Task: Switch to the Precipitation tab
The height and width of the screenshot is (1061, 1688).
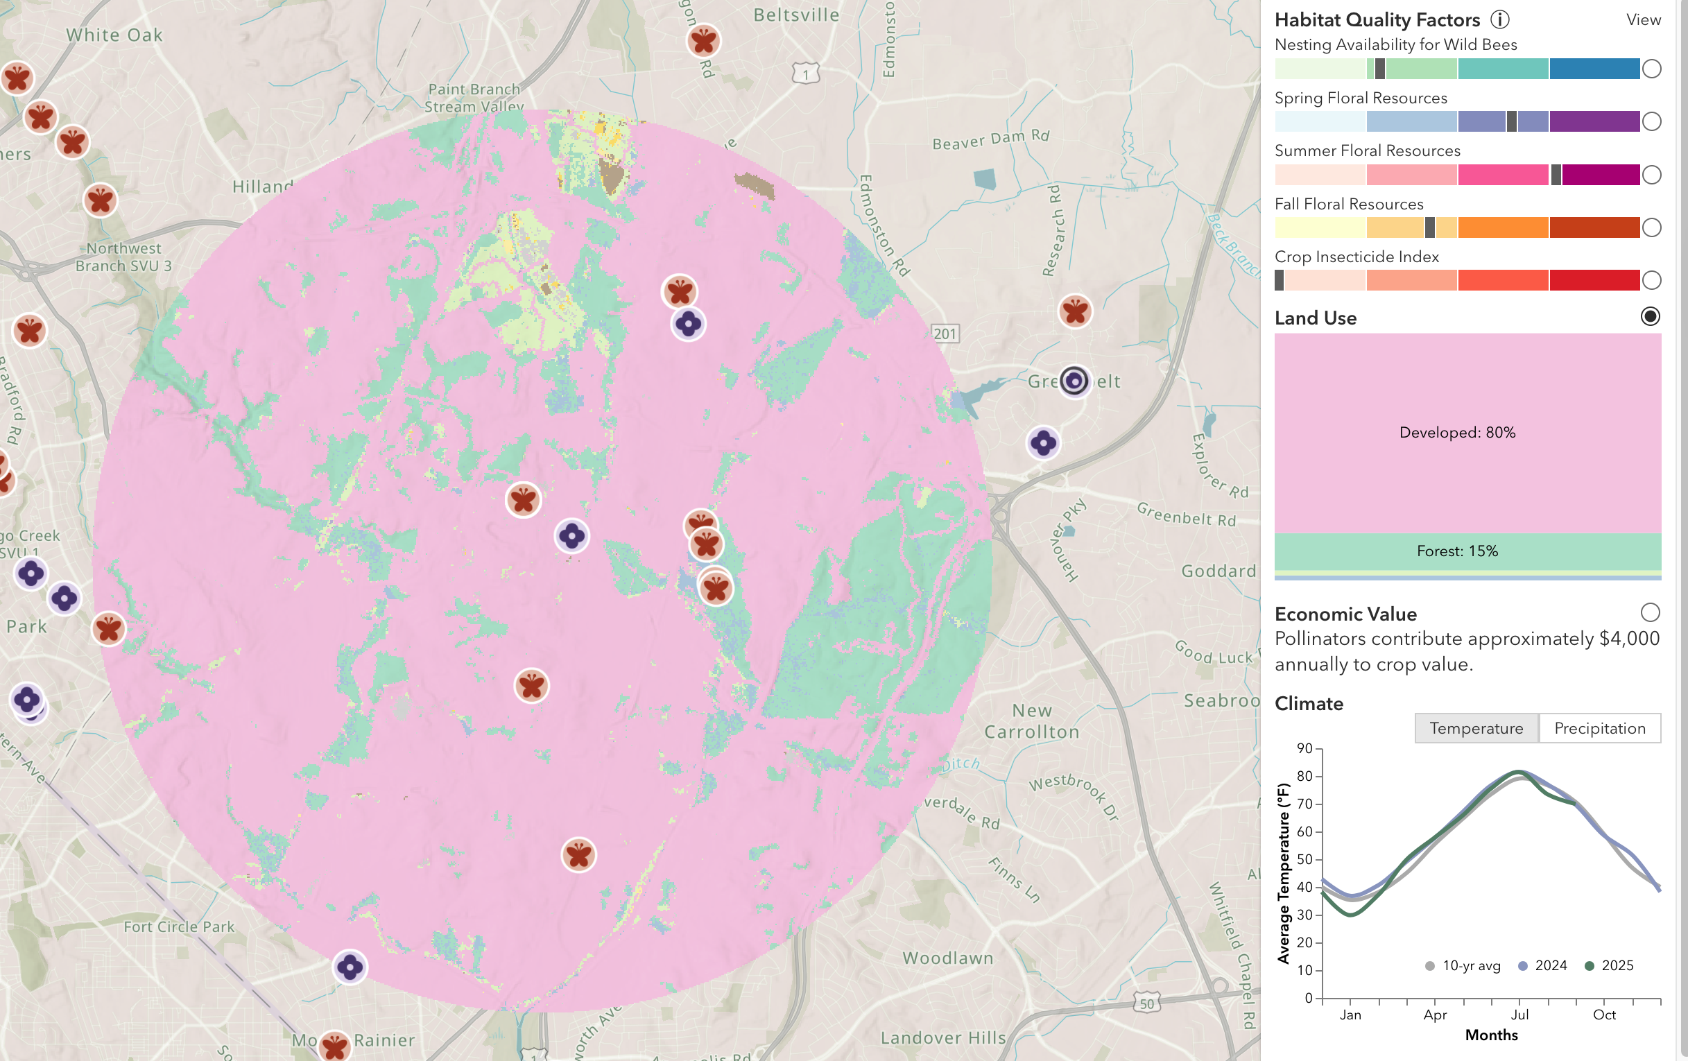Action: click(x=1599, y=728)
